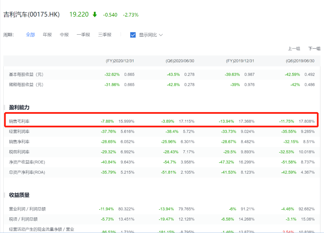Viewport: 324px width, 233px height.
Task: Go to next group with 下一组
Action: click(x=314, y=49)
